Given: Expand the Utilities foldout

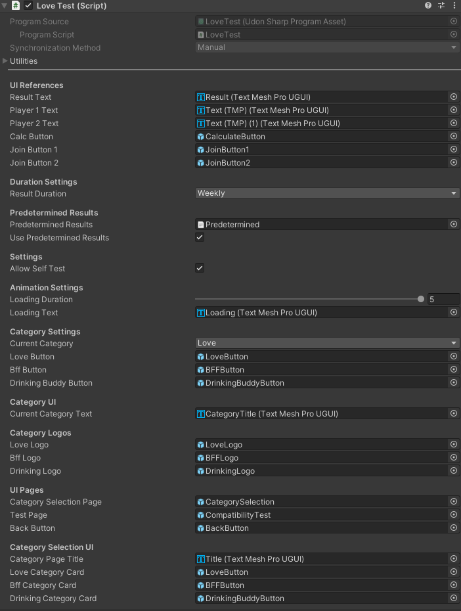Looking at the screenshot, I should tap(6, 61).
